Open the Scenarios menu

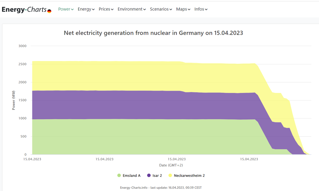point(161,9)
